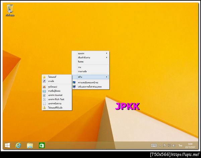This screenshot has height=158, width=201.
Task: Expand the มุมมอง (View) submenu
Action: tap(90, 53)
